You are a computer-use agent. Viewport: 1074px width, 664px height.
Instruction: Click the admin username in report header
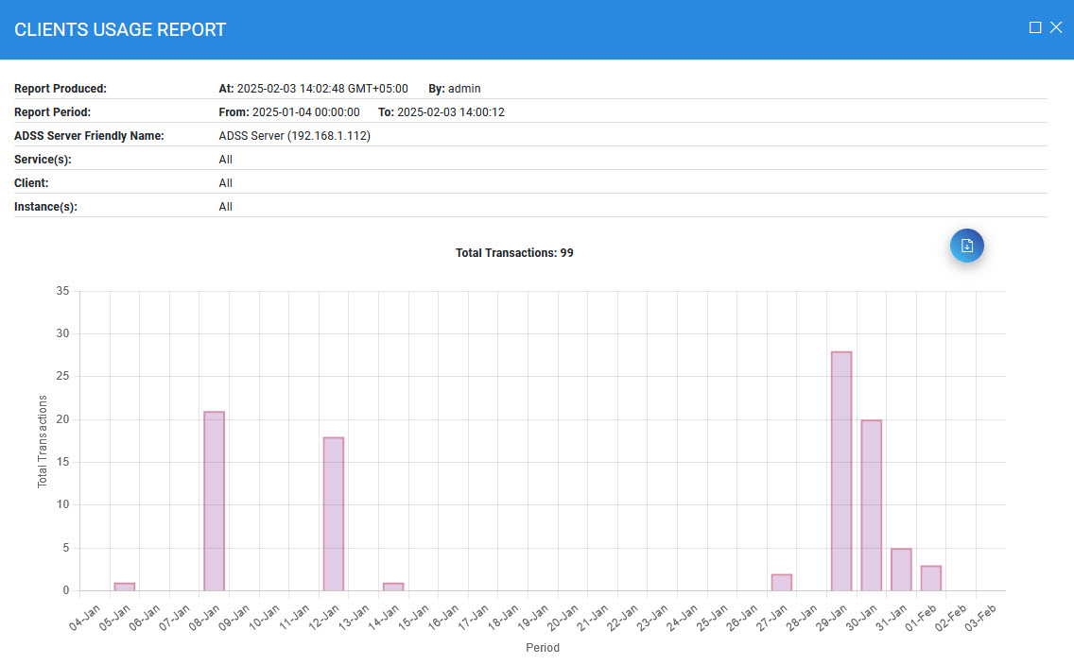tap(464, 89)
